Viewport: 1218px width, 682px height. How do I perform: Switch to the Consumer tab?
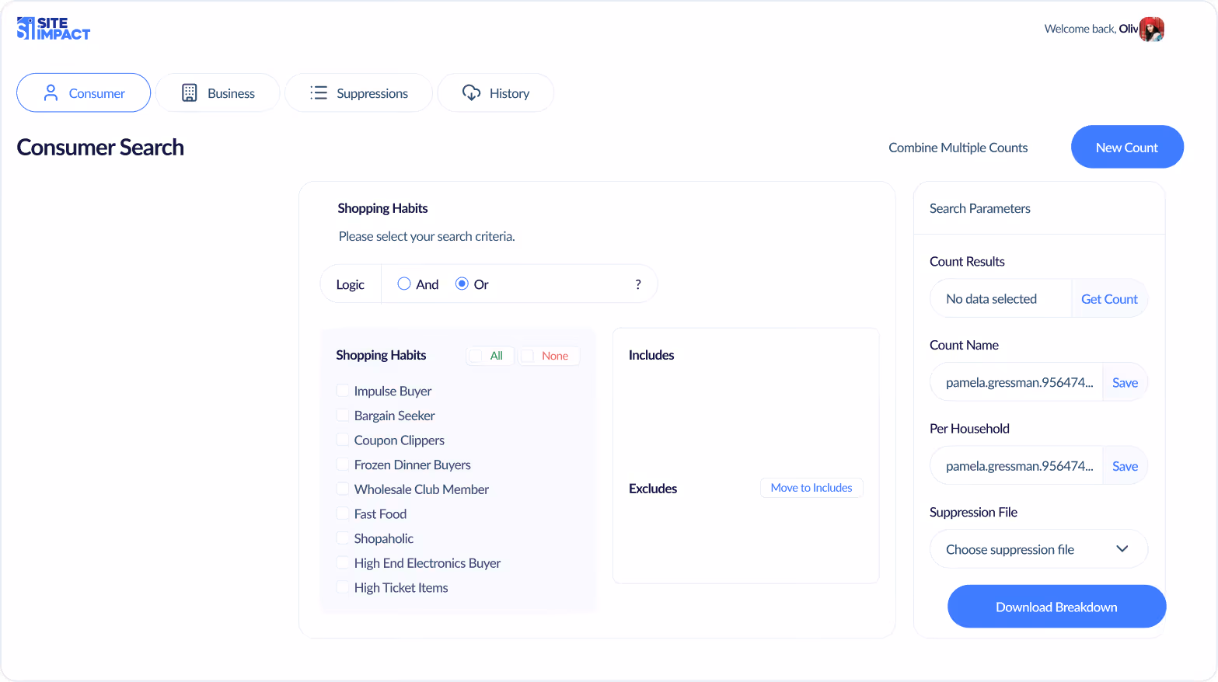coord(84,93)
